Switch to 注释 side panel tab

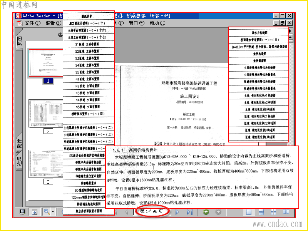pos(20,161)
